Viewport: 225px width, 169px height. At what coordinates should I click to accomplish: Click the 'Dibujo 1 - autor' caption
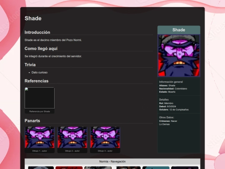click(40, 151)
